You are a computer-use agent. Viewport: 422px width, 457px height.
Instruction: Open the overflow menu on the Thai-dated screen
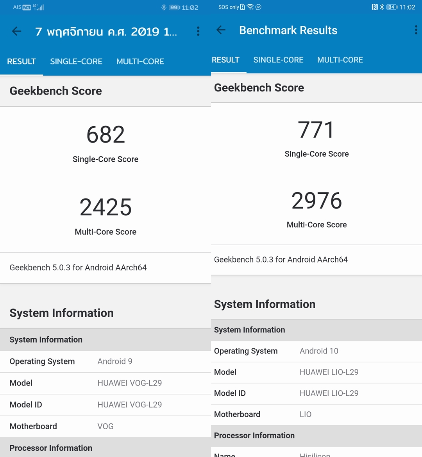198,31
